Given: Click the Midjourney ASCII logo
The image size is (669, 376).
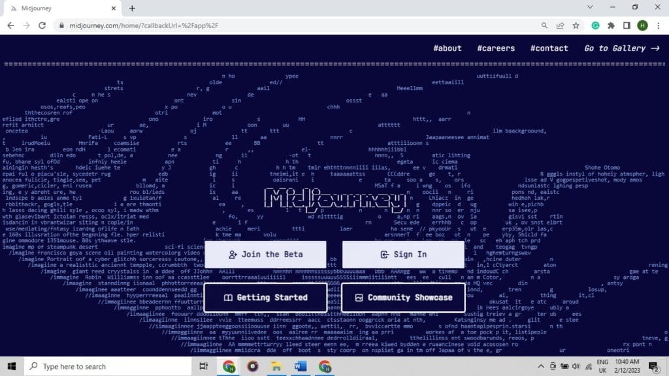Looking at the screenshot, I should 335,199.
